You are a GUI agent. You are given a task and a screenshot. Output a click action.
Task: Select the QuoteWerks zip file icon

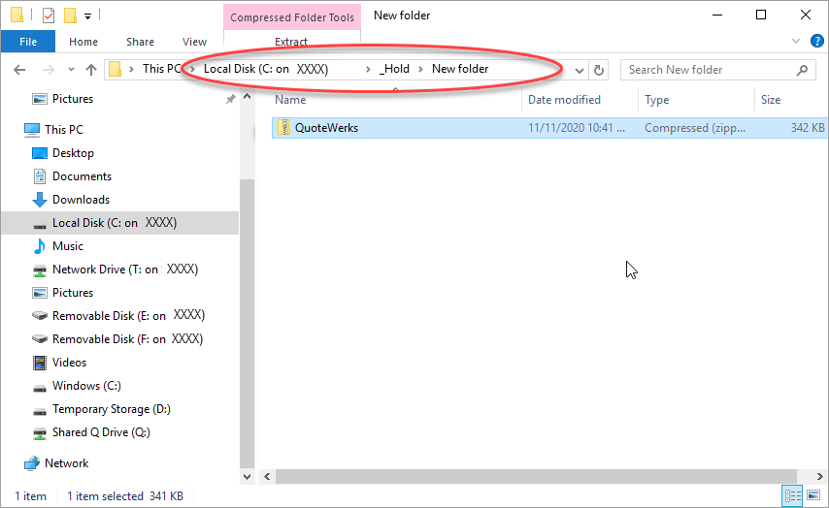coord(283,127)
